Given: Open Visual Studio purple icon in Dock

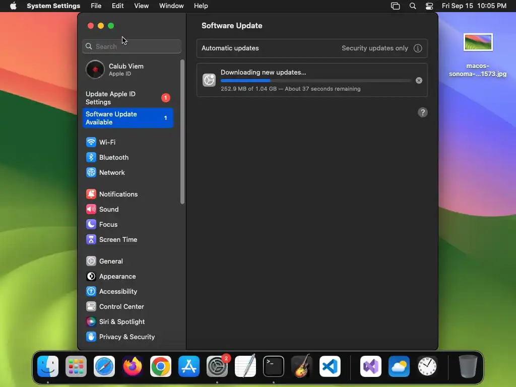Looking at the screenshot, I should 371,366.
